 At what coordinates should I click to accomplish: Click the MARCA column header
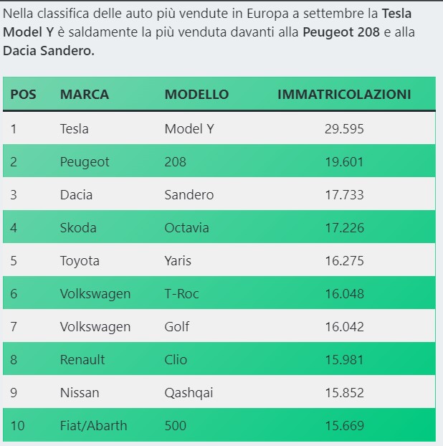click(x=85, y=95)
